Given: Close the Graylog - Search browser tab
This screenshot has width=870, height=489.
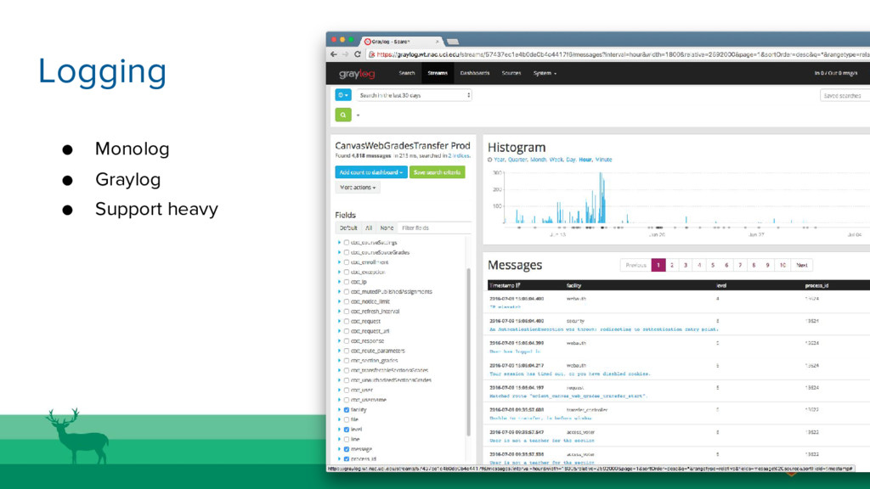Looking at the screenshot, I should 438,42.
